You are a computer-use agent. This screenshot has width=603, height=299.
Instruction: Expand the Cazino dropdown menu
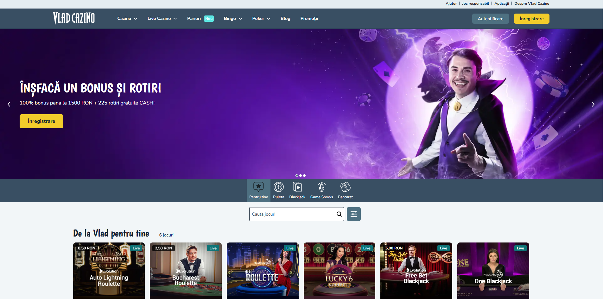tap(127, 19)
